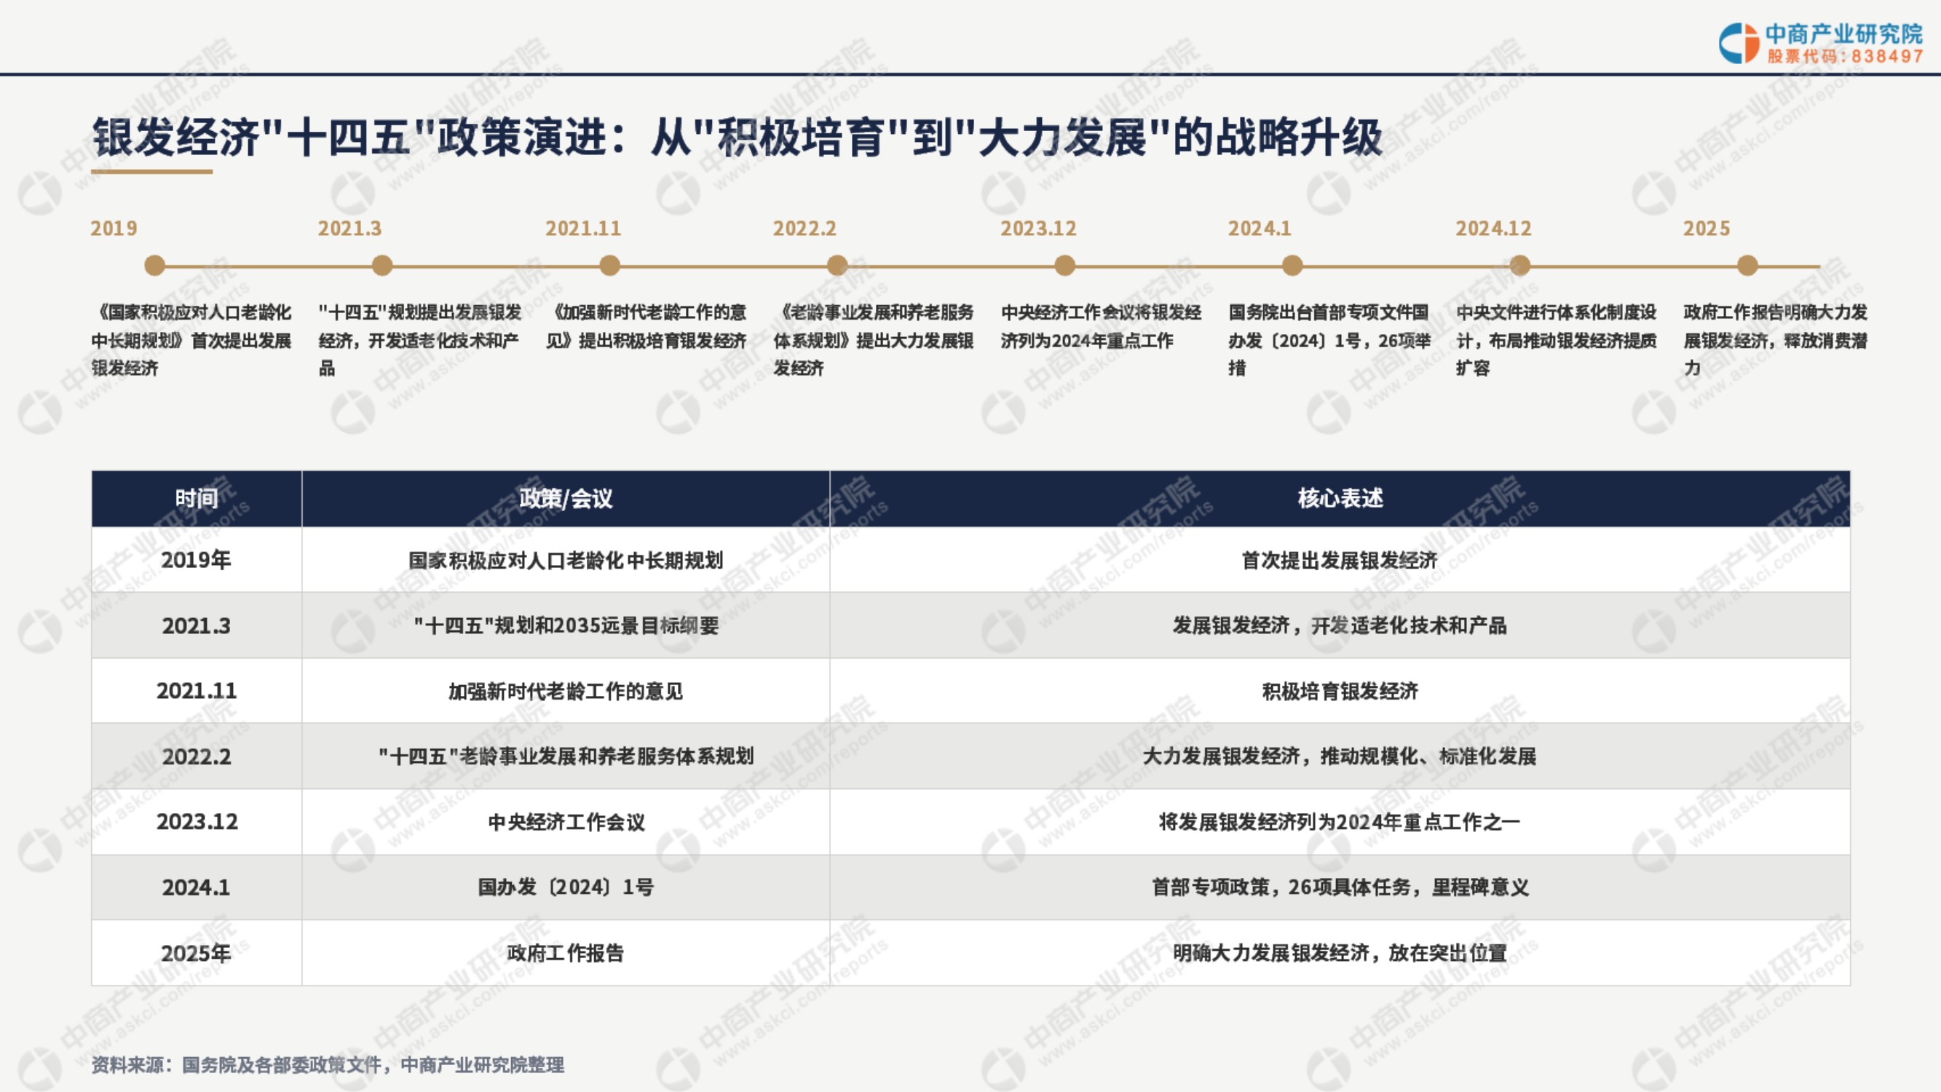
Task: Click the 2021.11 timeline dot
Action: (609, 265)
